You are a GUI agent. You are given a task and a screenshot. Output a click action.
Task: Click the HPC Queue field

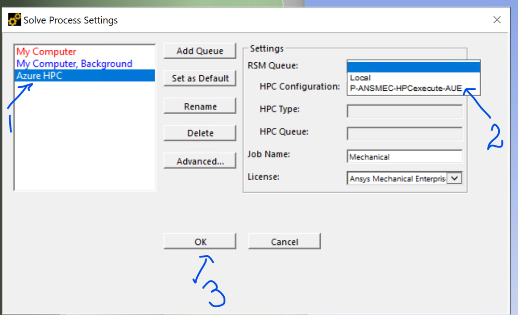[x=405, y=134]
